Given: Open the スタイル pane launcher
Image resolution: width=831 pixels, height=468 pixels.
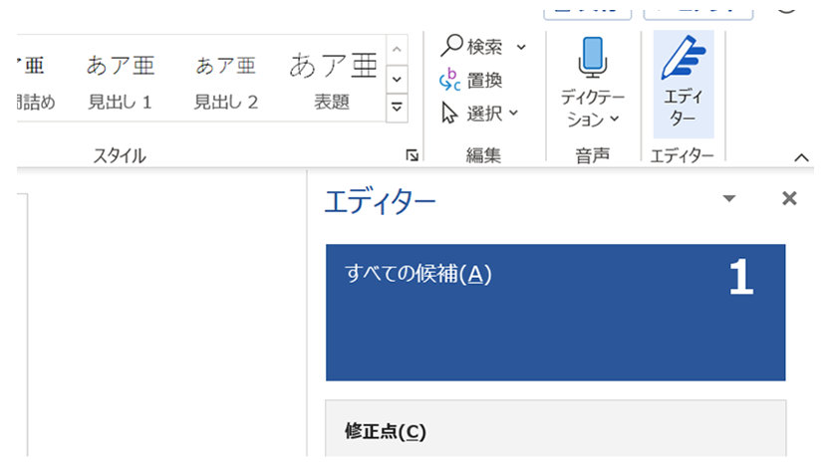Looking at the screenshot, I should (412, 155).
